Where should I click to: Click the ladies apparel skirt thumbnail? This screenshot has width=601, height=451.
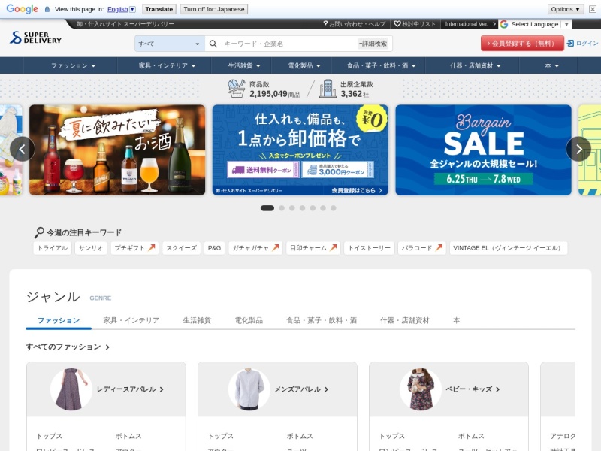coord(71,389)
